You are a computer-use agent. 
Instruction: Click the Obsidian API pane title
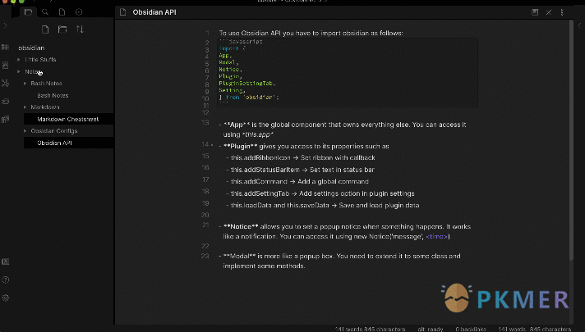154,12
